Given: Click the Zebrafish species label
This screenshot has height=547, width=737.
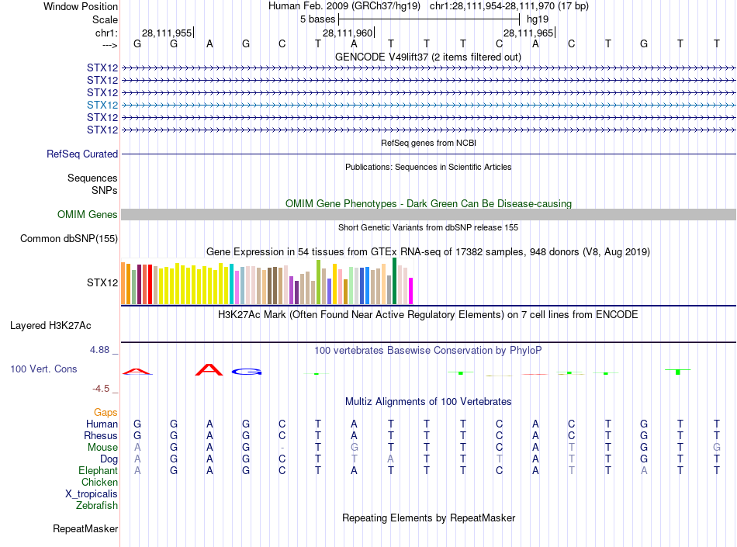Looking at the screenshot, I should point(97,506).
